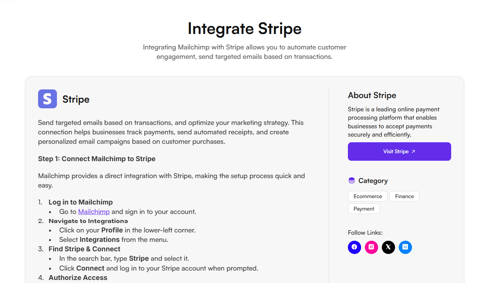490x283 pixels.
Task: Select the Ecommerce category tag
Action: (368, 196)
